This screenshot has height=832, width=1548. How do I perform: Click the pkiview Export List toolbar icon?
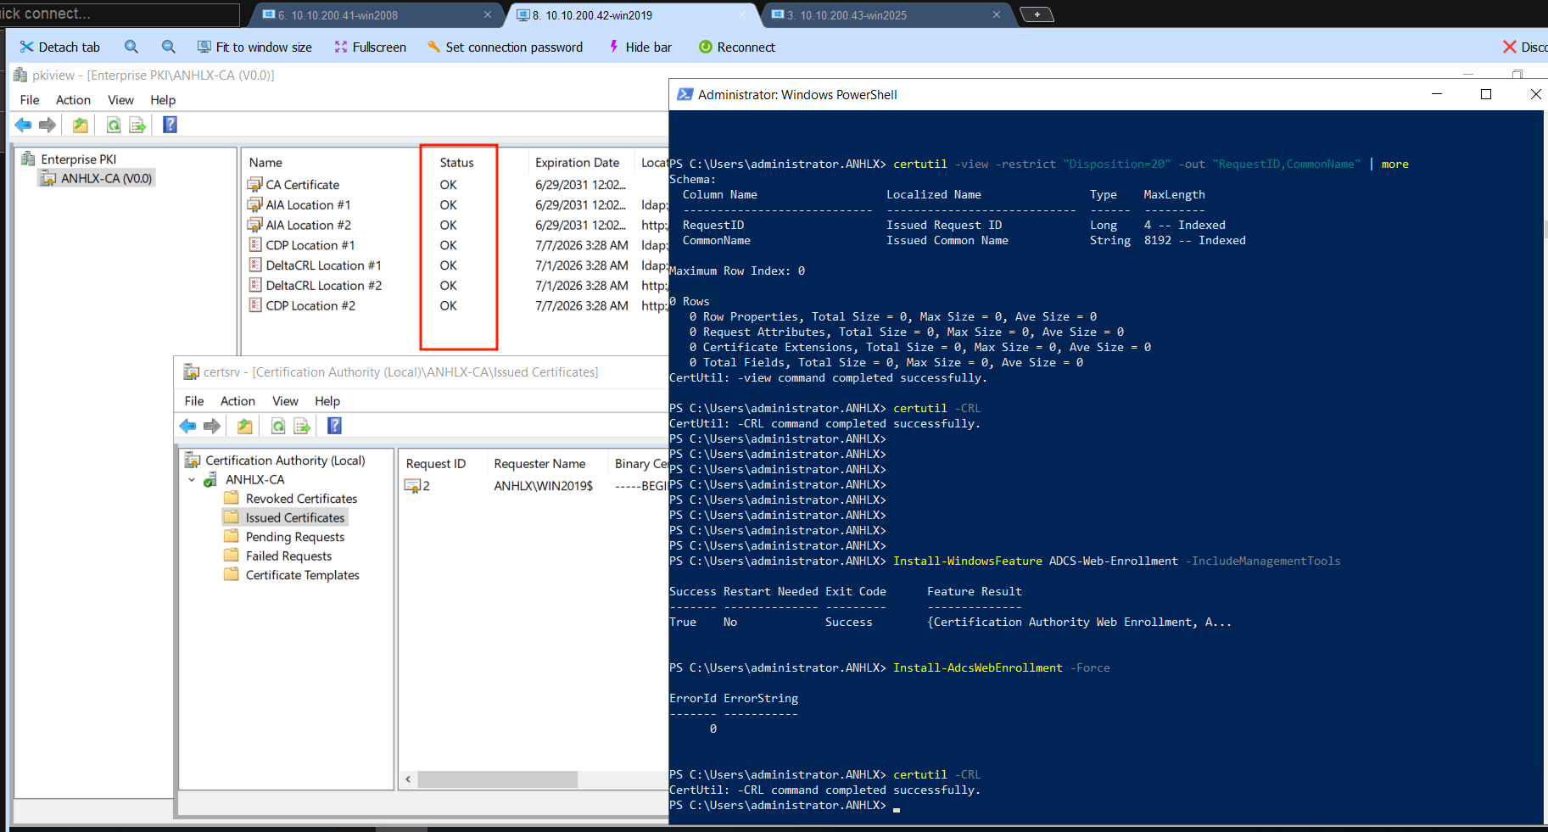pyautogui.click(x=137, y=126)
